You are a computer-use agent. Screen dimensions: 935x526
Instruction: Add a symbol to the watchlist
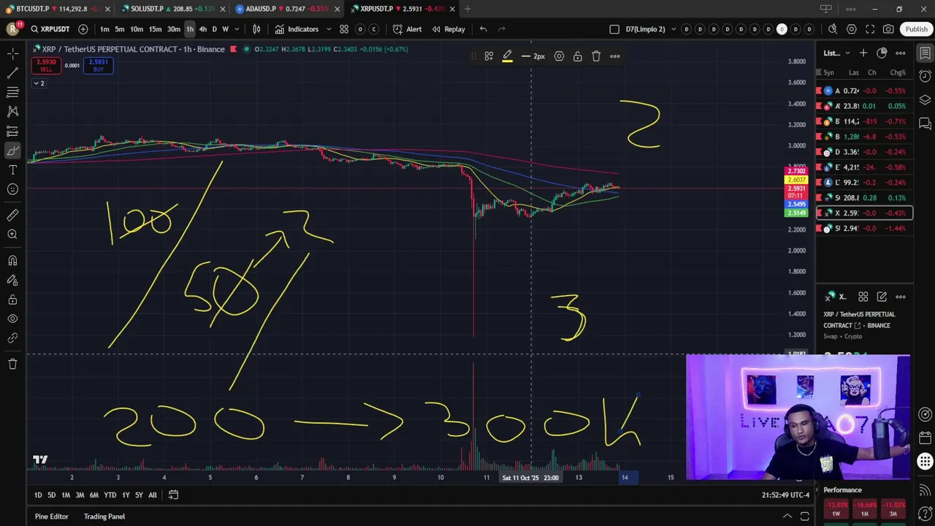(863, 53)
